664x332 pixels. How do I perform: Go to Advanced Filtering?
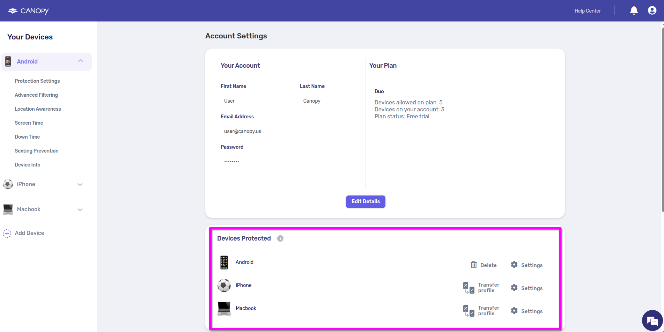[36, 95]
